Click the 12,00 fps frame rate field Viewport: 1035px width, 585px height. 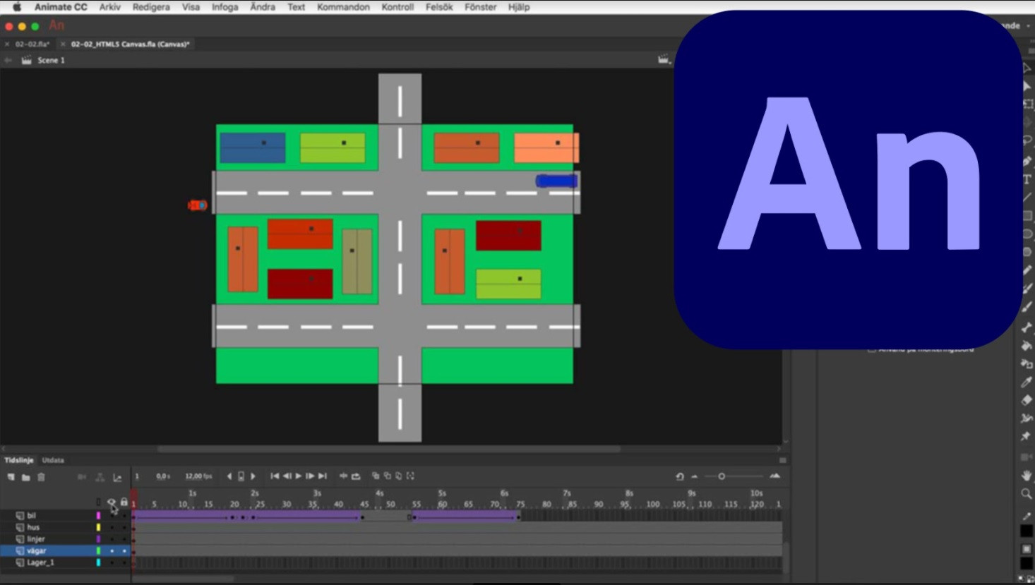198,476
